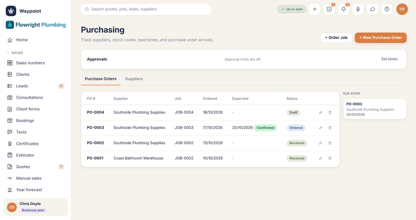Open notifications bell icon
The width and height of the screenshot is (416, 220).
coord(344,9)
